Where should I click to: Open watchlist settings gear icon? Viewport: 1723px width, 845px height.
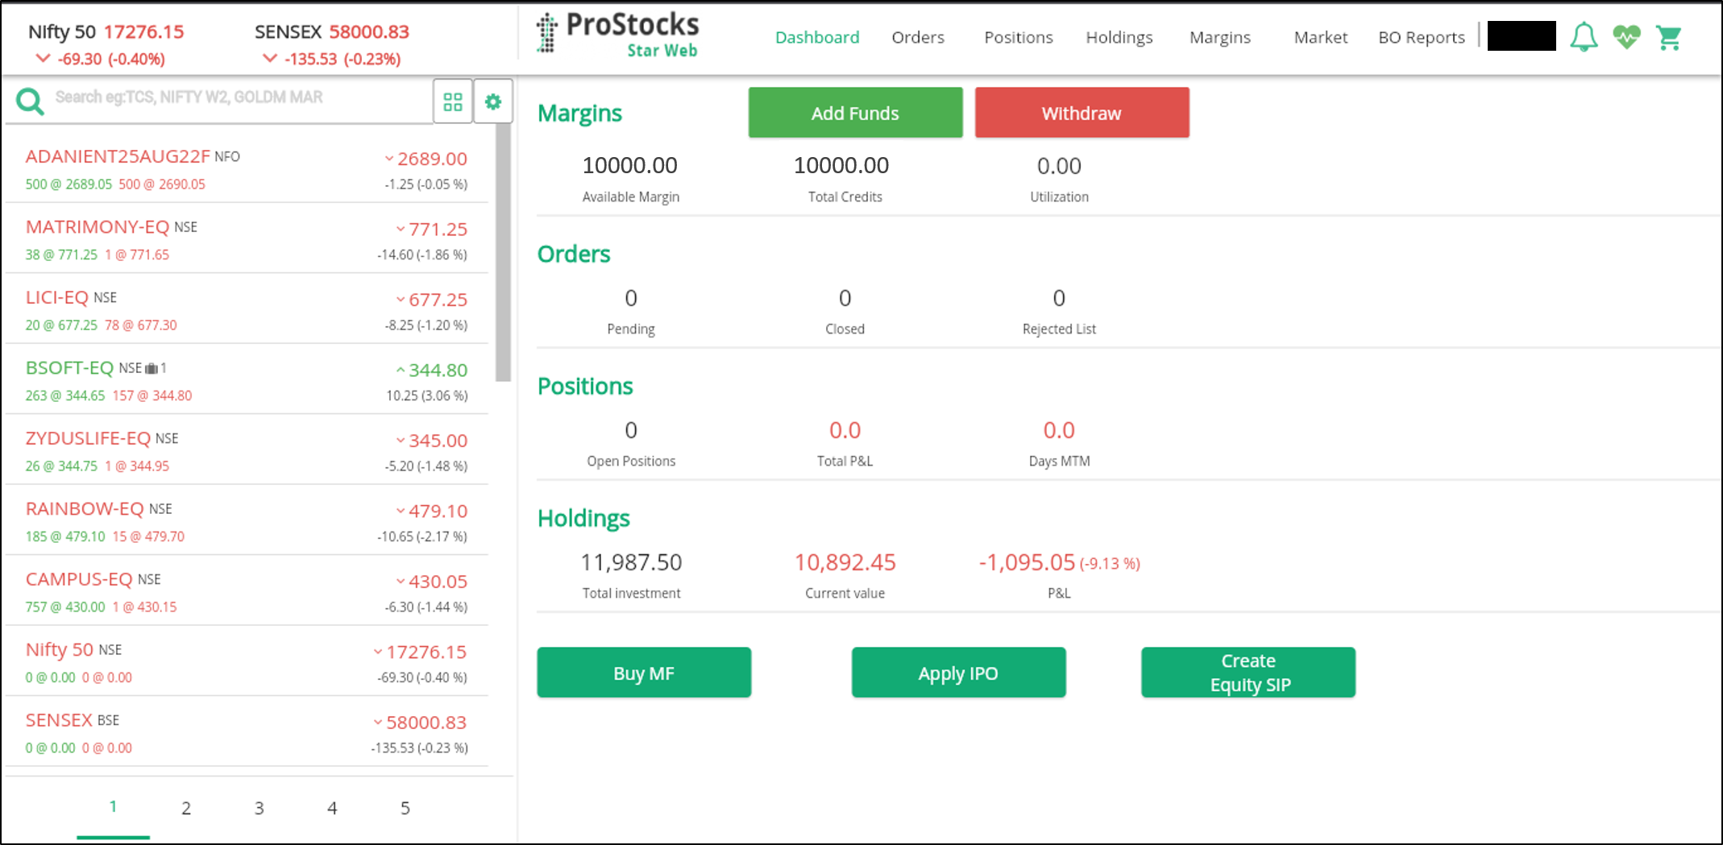[493, 101]
